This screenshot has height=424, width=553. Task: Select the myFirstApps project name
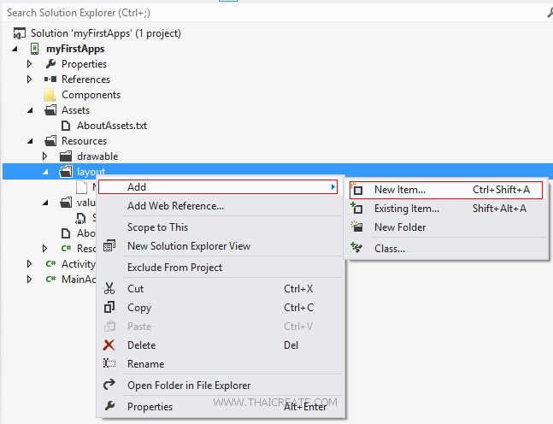coord(75,49)
